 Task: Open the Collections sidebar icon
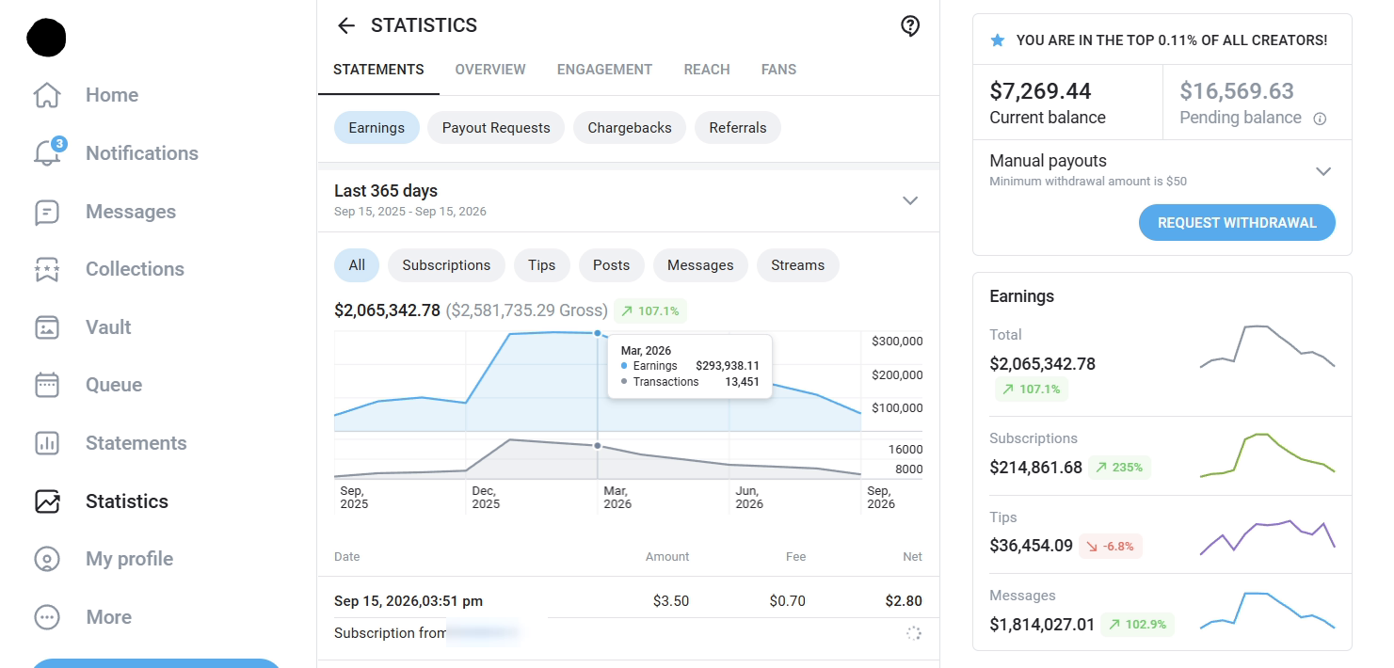[47, 269]
